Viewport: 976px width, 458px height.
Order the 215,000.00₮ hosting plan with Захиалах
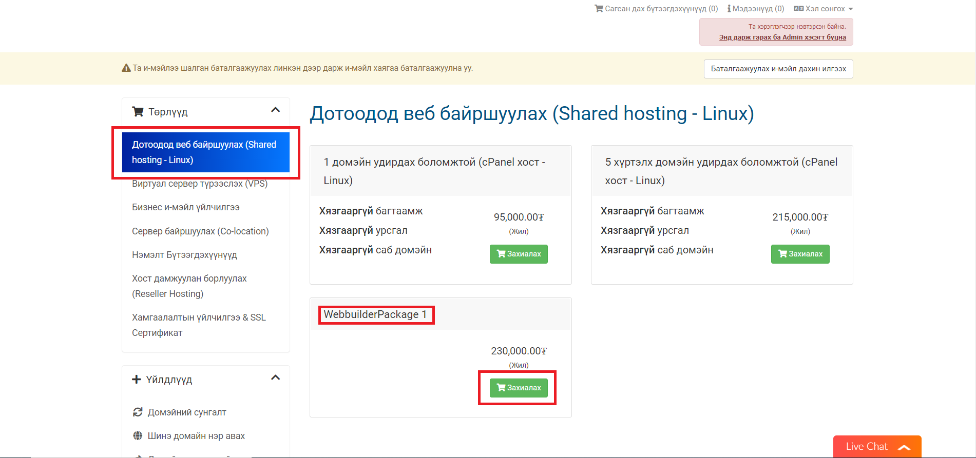point(800,254)
